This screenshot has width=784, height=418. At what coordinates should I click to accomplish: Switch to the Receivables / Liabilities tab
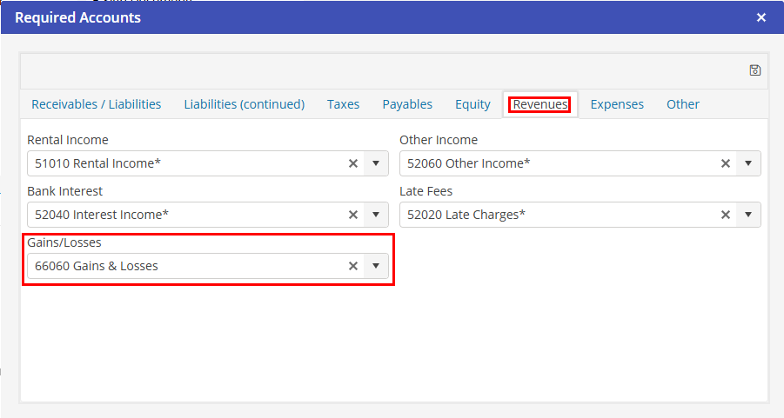(x=96, y=104)
